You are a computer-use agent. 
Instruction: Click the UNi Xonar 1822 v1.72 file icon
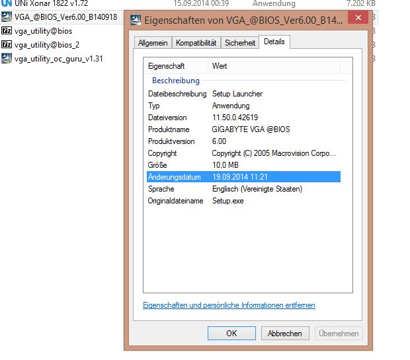[x=7, y=3]
